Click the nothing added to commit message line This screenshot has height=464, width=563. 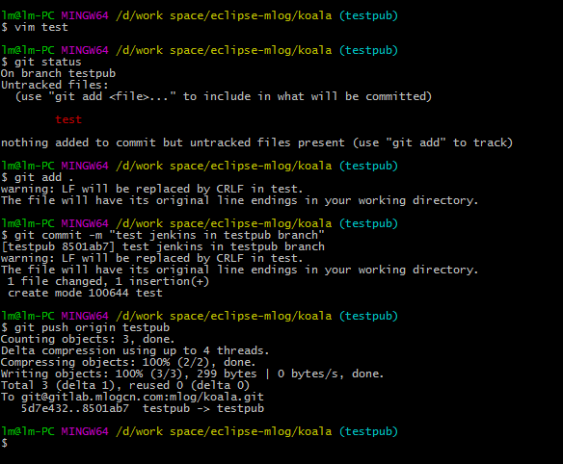[256, 142]
